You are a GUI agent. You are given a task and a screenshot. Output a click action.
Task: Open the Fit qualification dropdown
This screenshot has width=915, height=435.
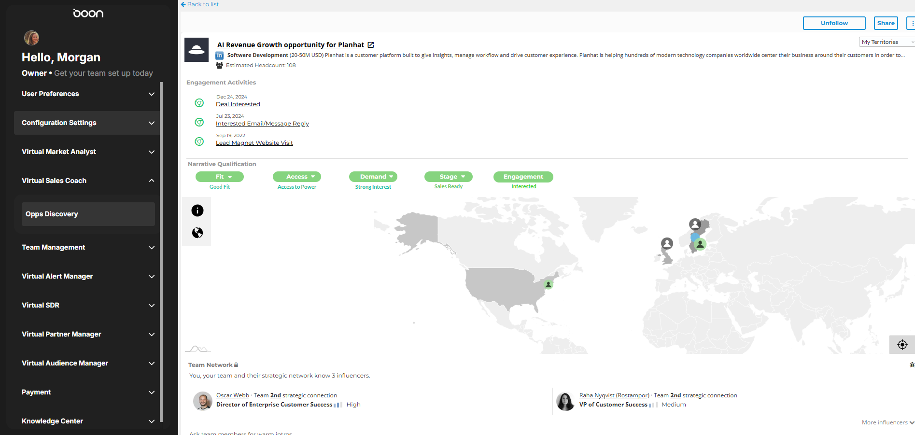coord(220,177)
